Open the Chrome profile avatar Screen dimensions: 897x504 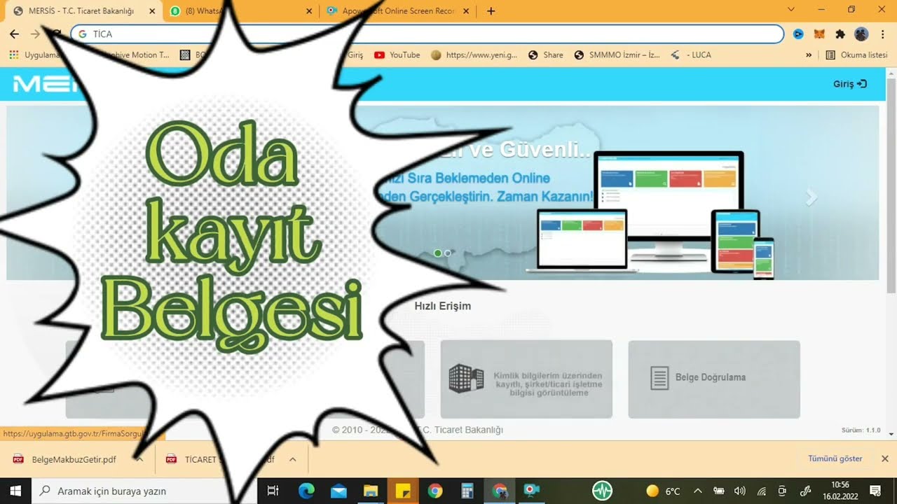[862, 34]
